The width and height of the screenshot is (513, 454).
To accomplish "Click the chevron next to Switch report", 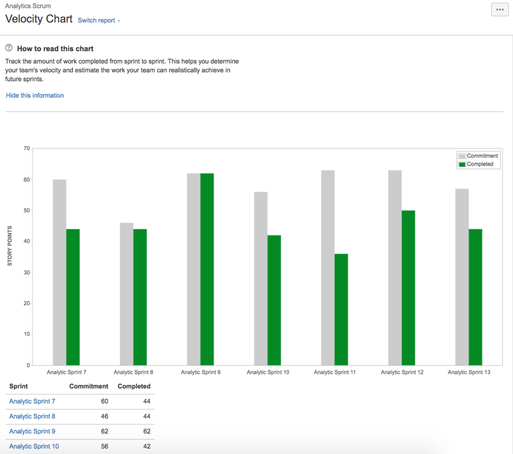I will point(118,21).
